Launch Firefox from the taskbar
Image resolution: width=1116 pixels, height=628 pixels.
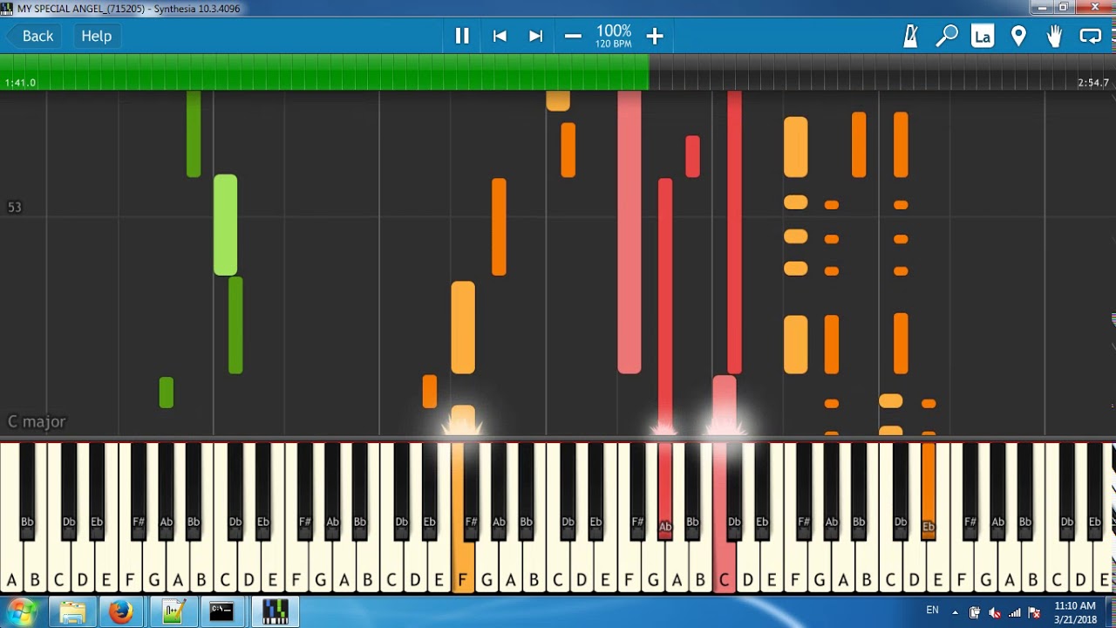[121, 612]
